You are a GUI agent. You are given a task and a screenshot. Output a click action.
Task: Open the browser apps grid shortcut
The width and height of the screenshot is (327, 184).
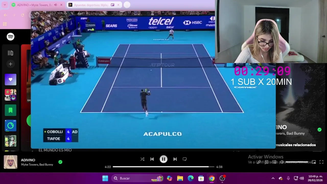tap(5, 24)
